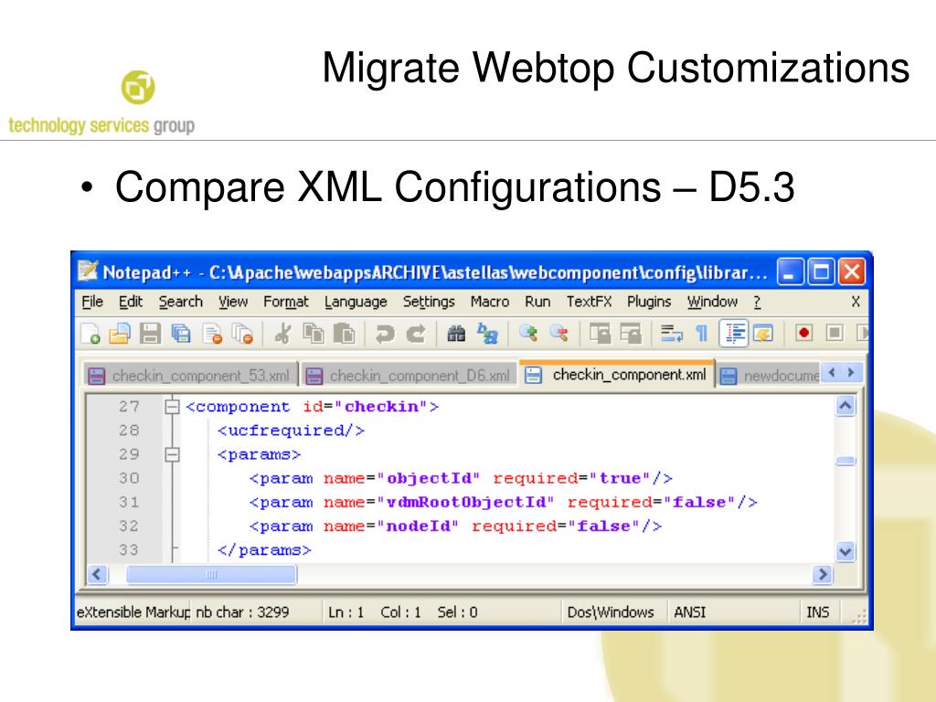Click the Replace icon

(487, 333)
